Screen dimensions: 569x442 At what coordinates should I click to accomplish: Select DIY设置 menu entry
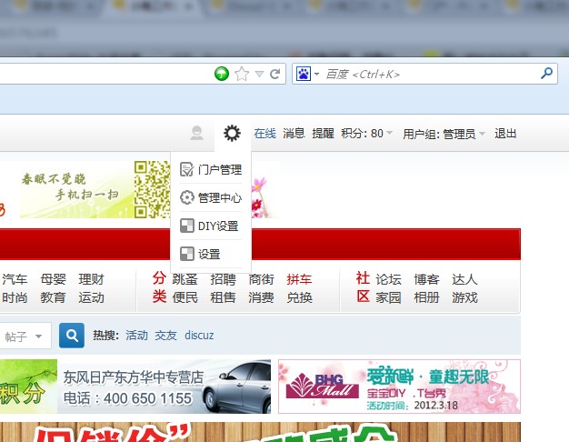[x=211, y=226]
